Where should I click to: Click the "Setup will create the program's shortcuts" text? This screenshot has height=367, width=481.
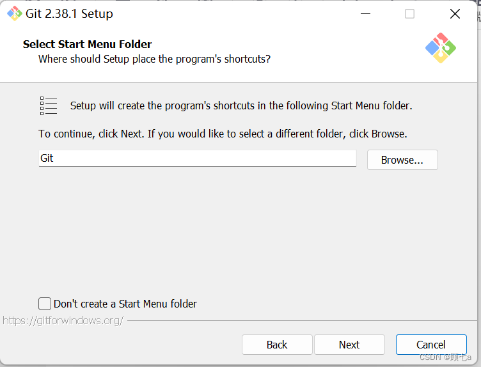click(x=241, y=105)
